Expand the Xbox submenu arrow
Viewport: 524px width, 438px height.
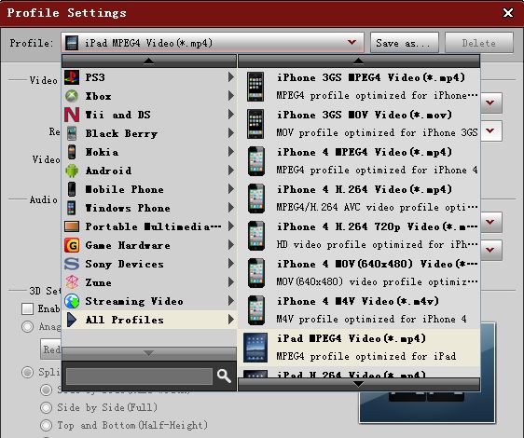pos(230,96)
